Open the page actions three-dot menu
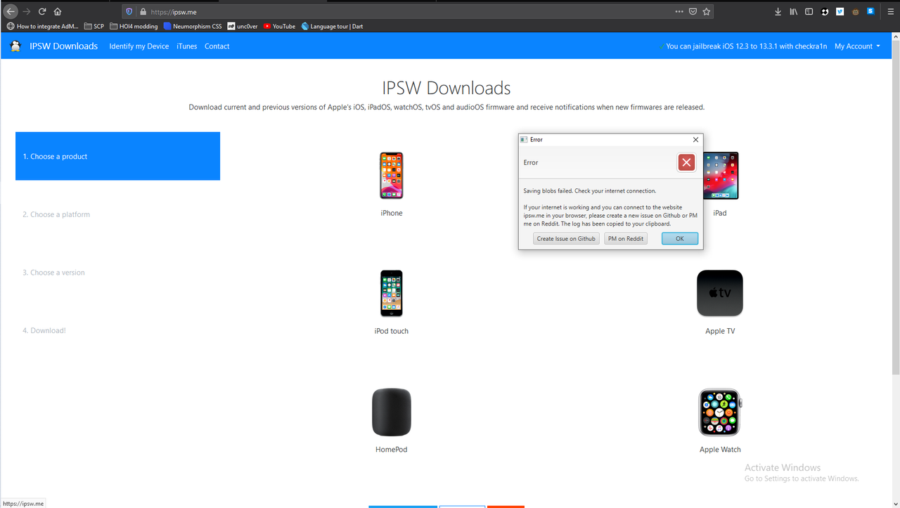Screen dimensions: 900x508 [679, 11]
